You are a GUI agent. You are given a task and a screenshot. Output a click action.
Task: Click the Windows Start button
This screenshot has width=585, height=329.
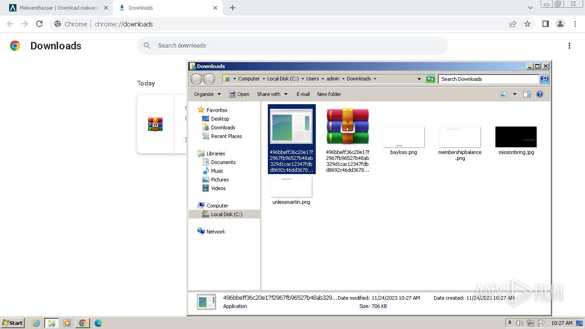pyautogui.click(x=13, y=323)
